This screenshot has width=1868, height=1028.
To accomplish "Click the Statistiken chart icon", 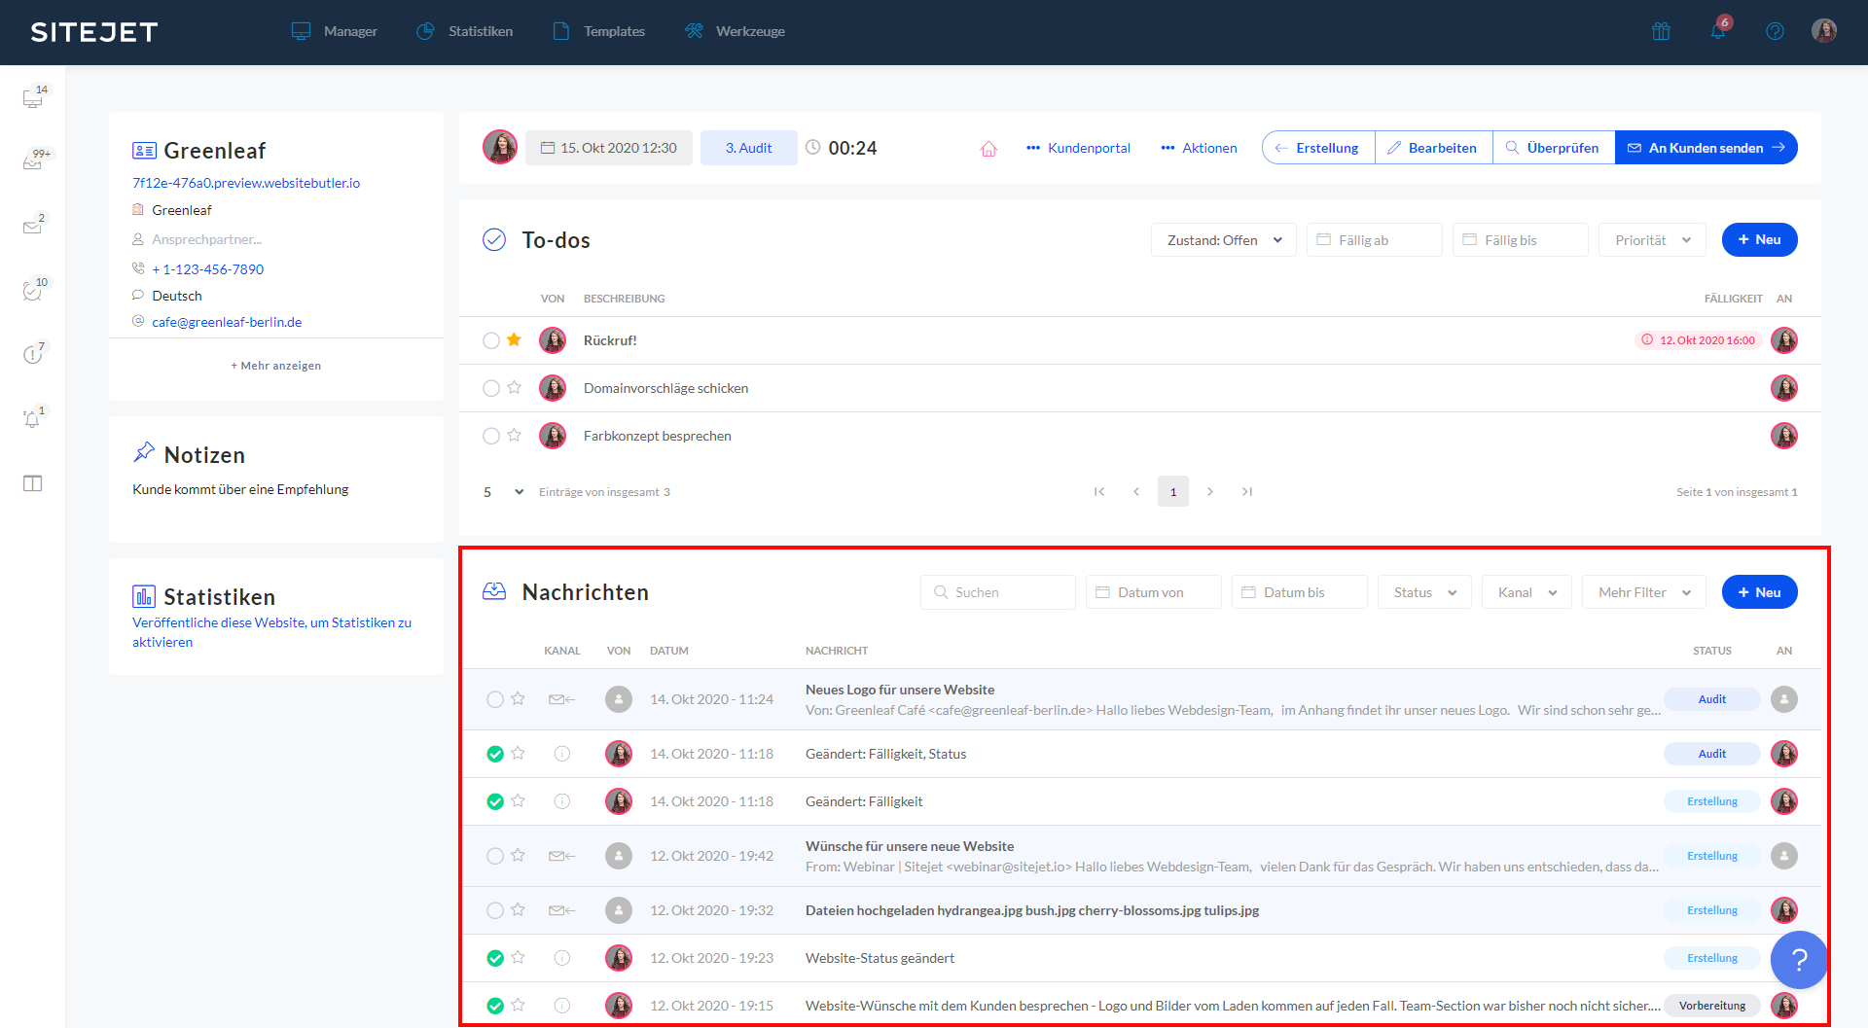I will click(x=144, y=596).
